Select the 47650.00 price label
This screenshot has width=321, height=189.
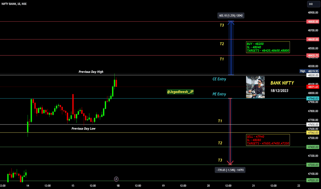pyautogui.click(x=313, y=125)
